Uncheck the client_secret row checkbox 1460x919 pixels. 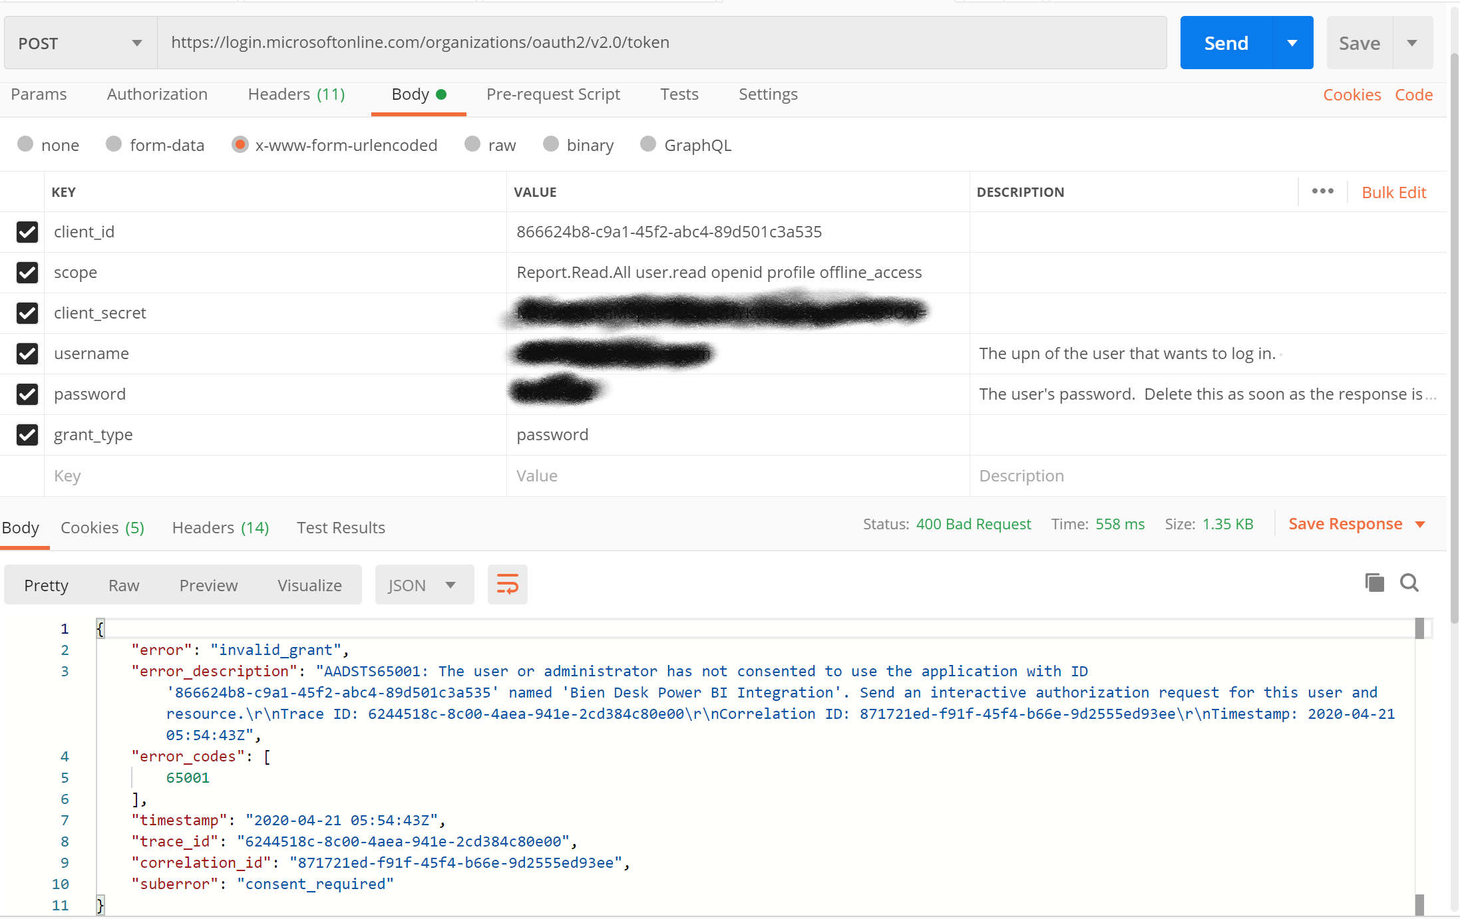tap(27, 313)
